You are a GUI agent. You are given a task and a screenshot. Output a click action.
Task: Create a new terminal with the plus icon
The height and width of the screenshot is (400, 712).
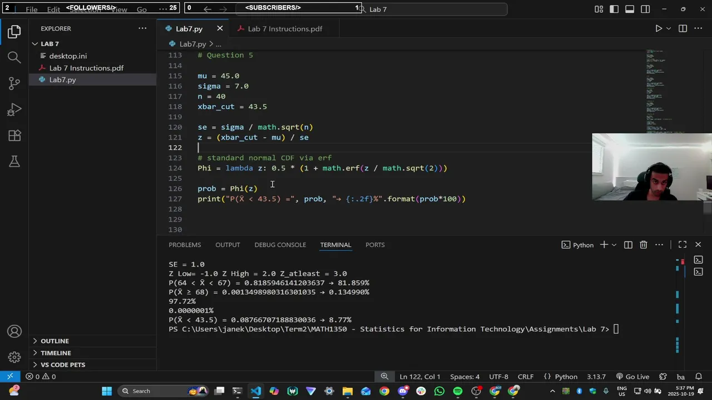(x=604, y=244)
